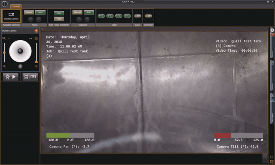
Task: Switch to the Cameras tab
Action: [x=16, y=6]
